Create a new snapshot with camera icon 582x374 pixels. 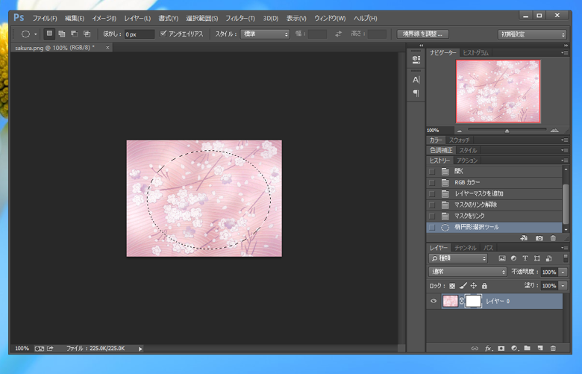[539, 238]
